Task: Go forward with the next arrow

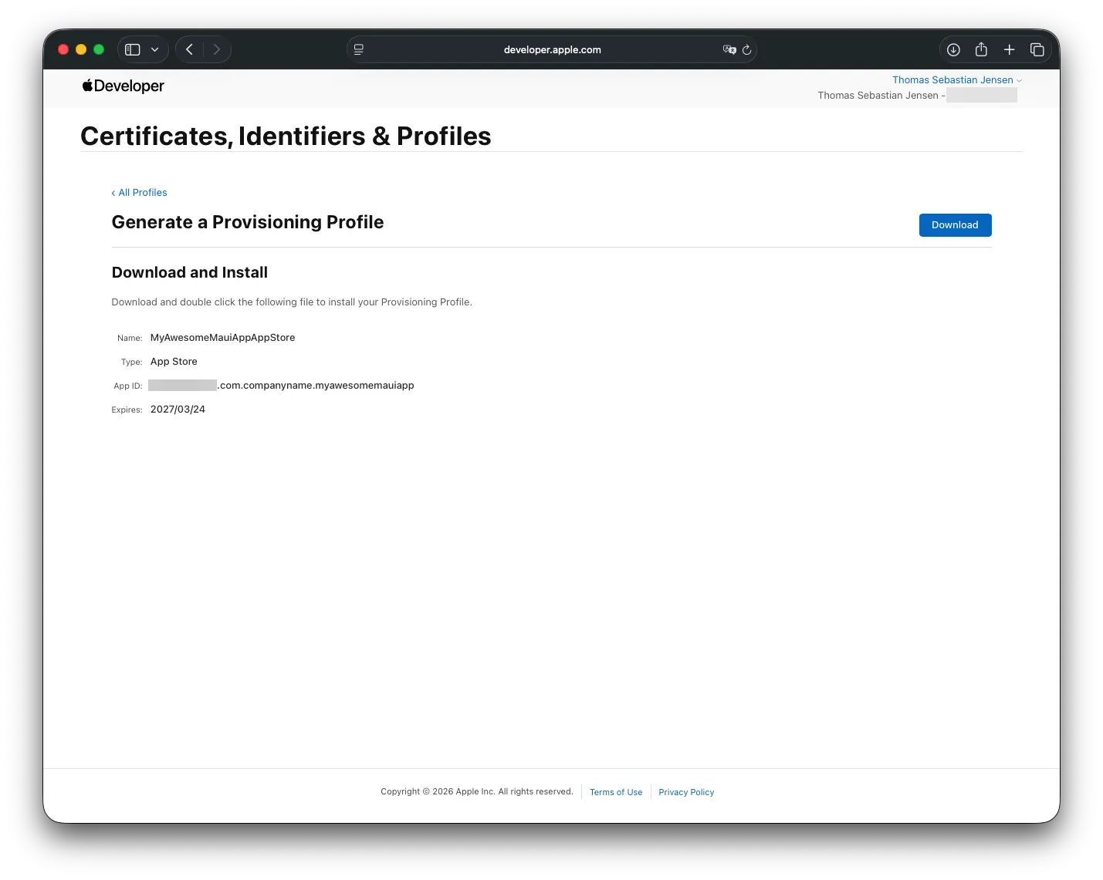Action: (217, 49)
